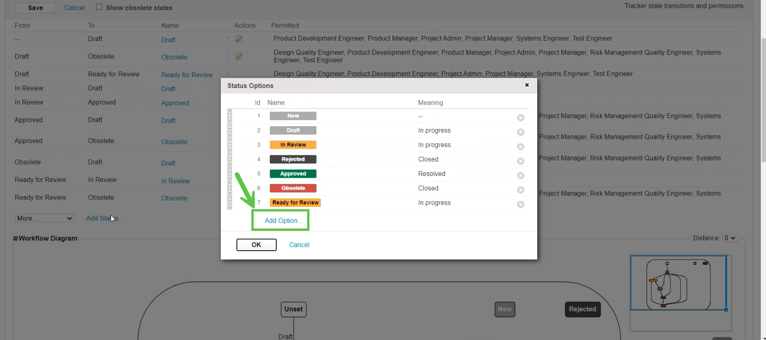Viewport: 766px width, 340px height.
Task: Collapse the Workflow Diagram section
Action: (x=16, y=239)
